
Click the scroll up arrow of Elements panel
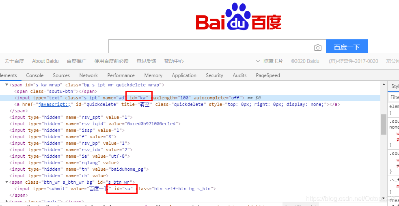tap(384, 85)
